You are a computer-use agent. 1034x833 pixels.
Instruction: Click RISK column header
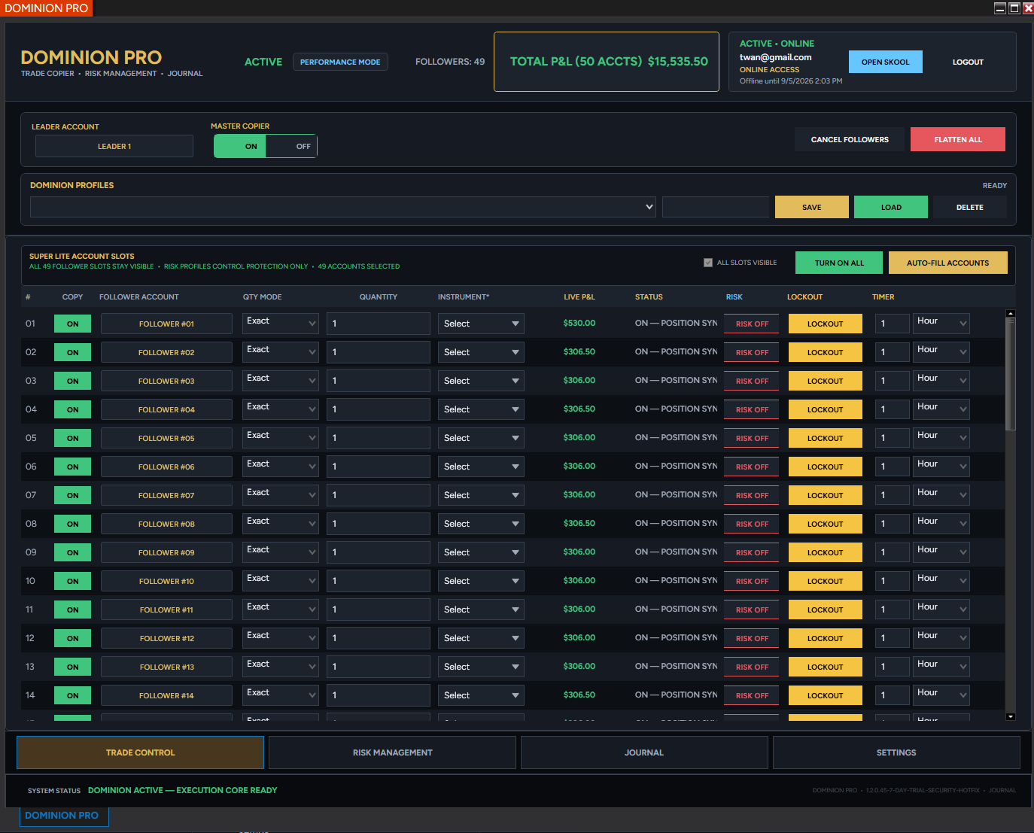click(x=734, y=297)
